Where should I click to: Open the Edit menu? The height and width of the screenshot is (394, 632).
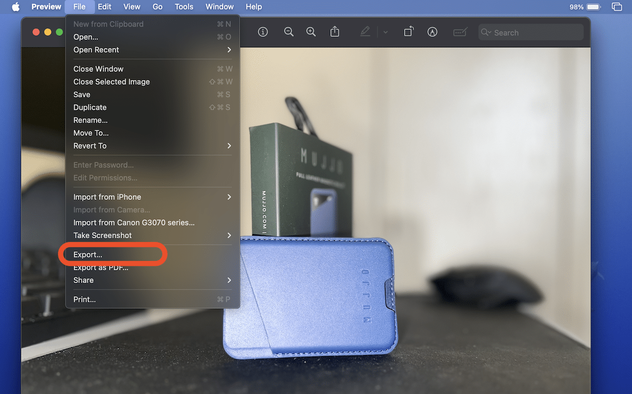click(x=104, y=7)
